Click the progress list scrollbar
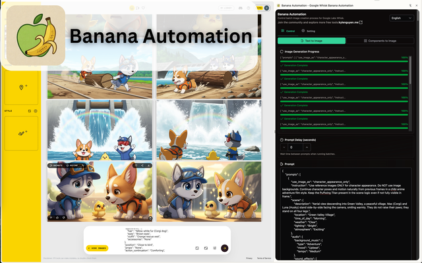Viewport: 422px width, 263px height. click(x=410, y=70)
